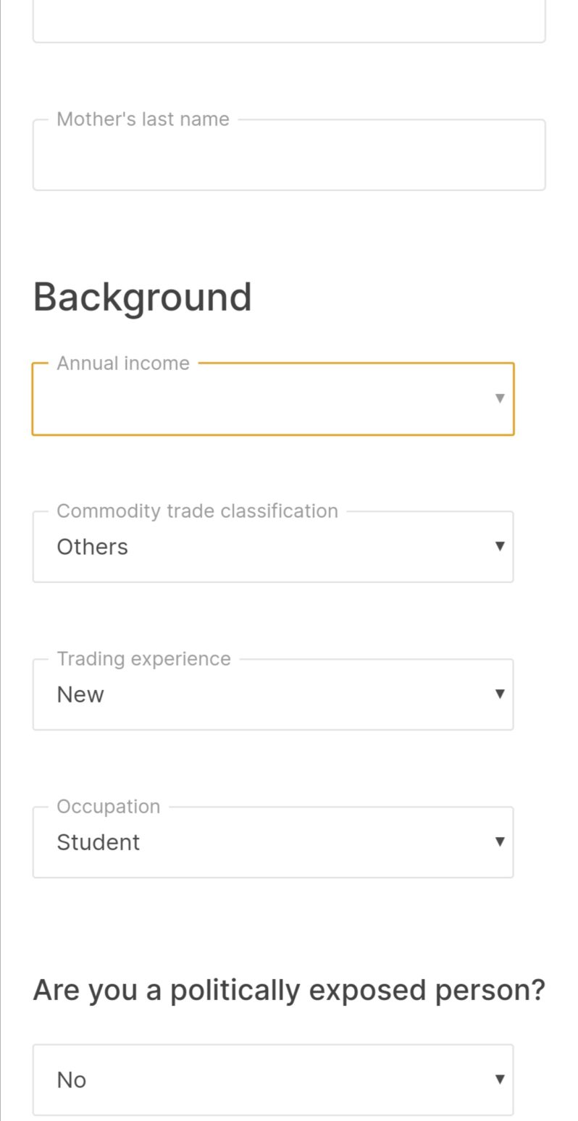Click the selected "New" trading experience value

[80, 695]
